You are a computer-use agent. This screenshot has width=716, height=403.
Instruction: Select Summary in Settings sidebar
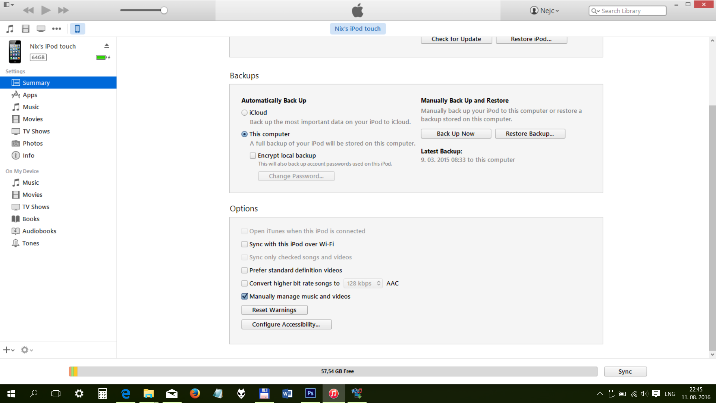point(58,82)
